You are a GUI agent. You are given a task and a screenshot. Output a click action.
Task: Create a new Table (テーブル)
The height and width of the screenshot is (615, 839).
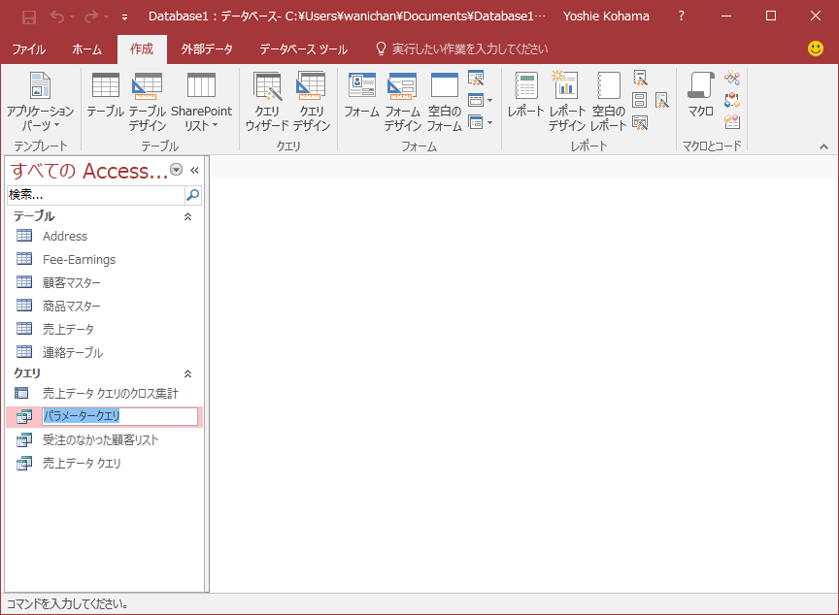click(x=106, y=95)
